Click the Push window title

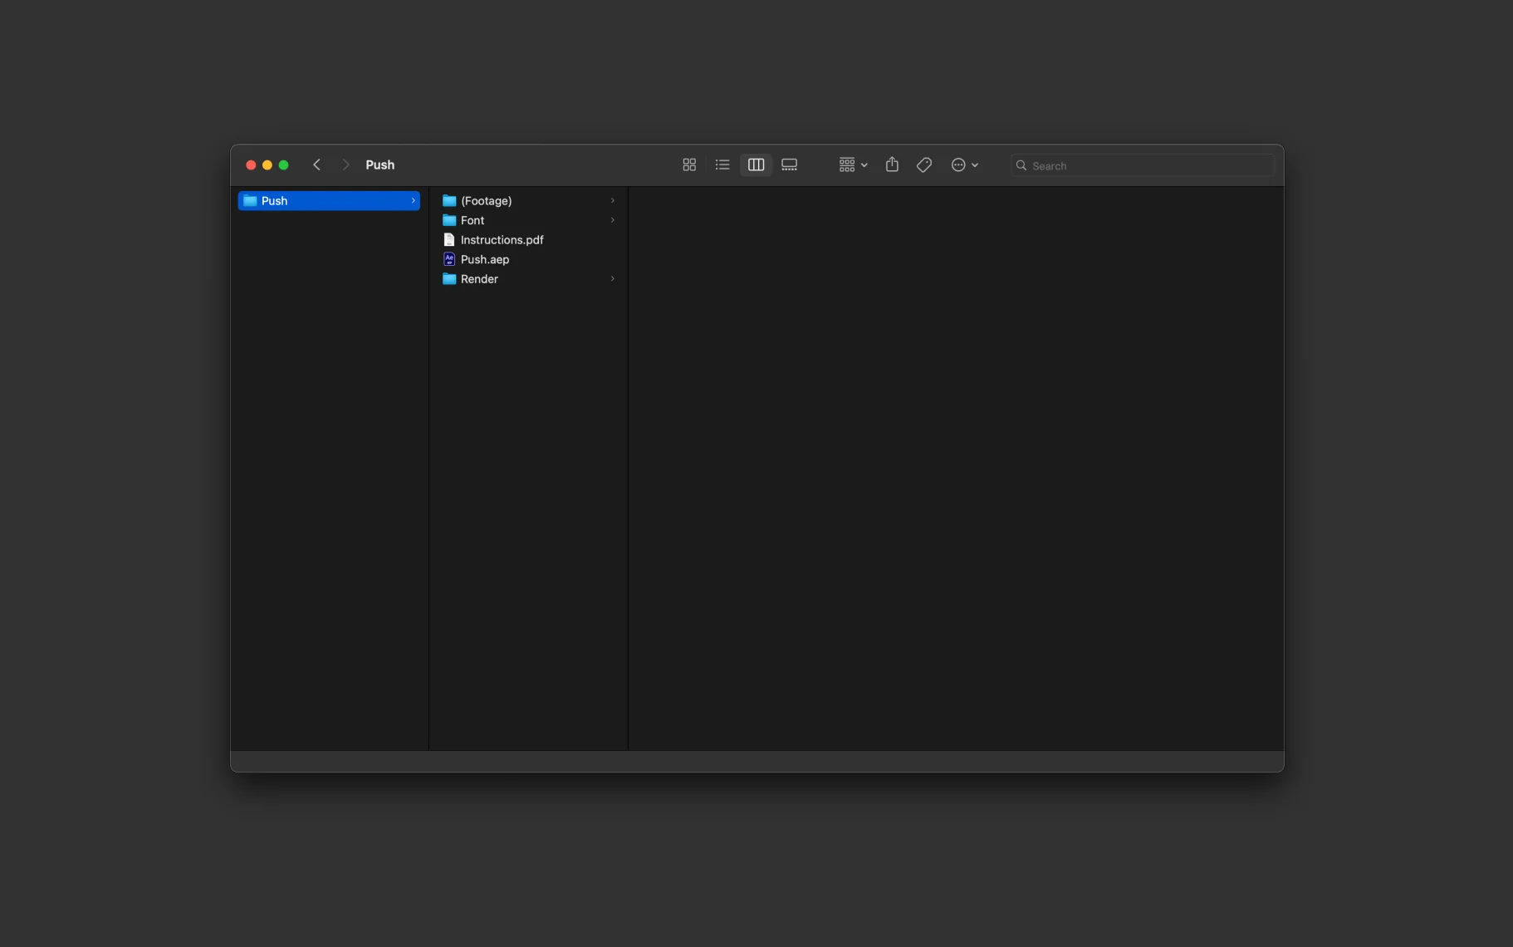coord(379,164)
